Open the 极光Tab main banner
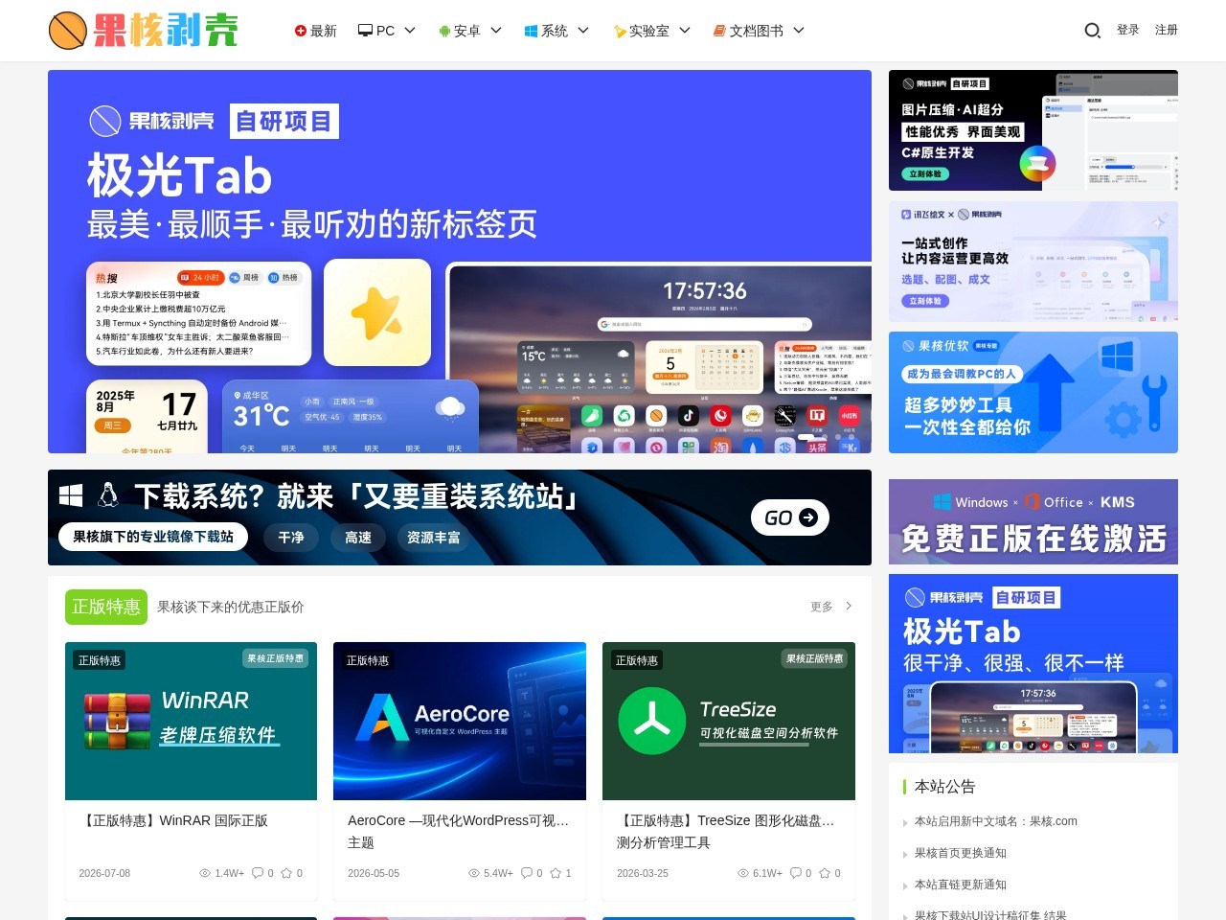 pyautogui.click(x=460, y=262)
